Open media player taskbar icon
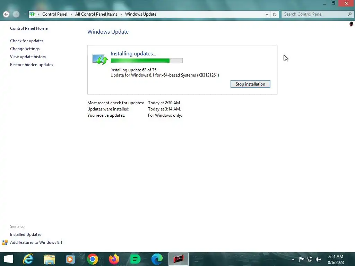Viewport: 355px width, 266px height. [71, 259]
